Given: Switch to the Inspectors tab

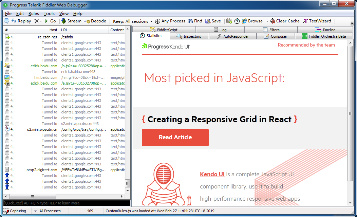Looking at the screenshot, I should point(189,36).
